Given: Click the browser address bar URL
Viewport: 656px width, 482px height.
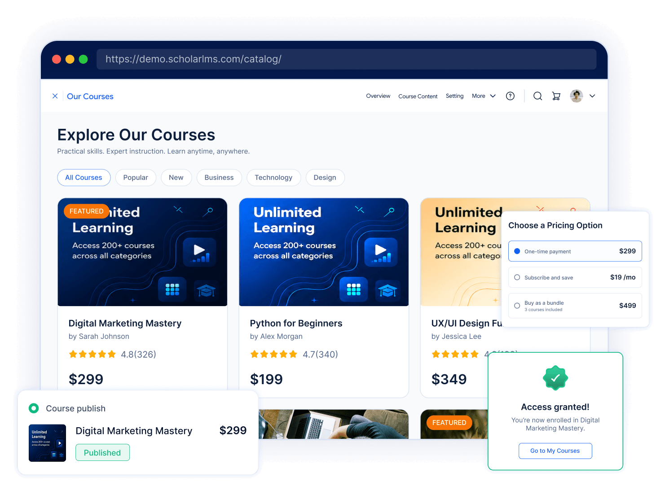Looking at the screenshot, I should pyautogui.click(x=346, y=59).
